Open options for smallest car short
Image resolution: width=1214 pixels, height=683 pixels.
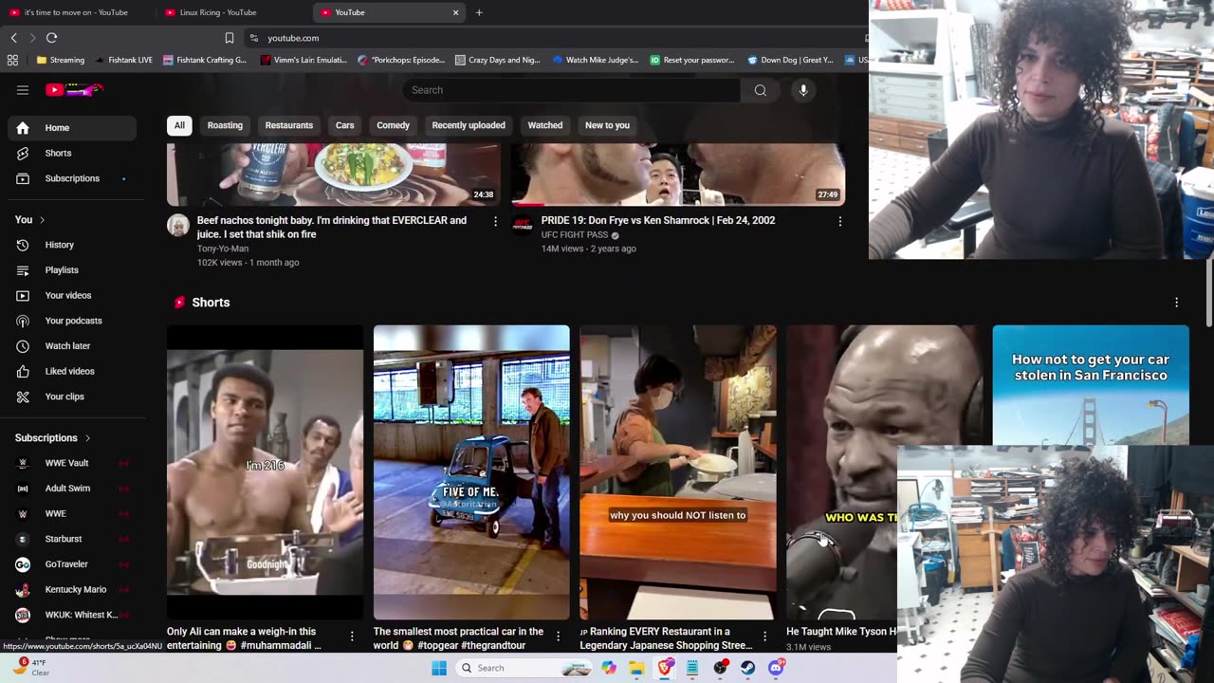(558, 637)
